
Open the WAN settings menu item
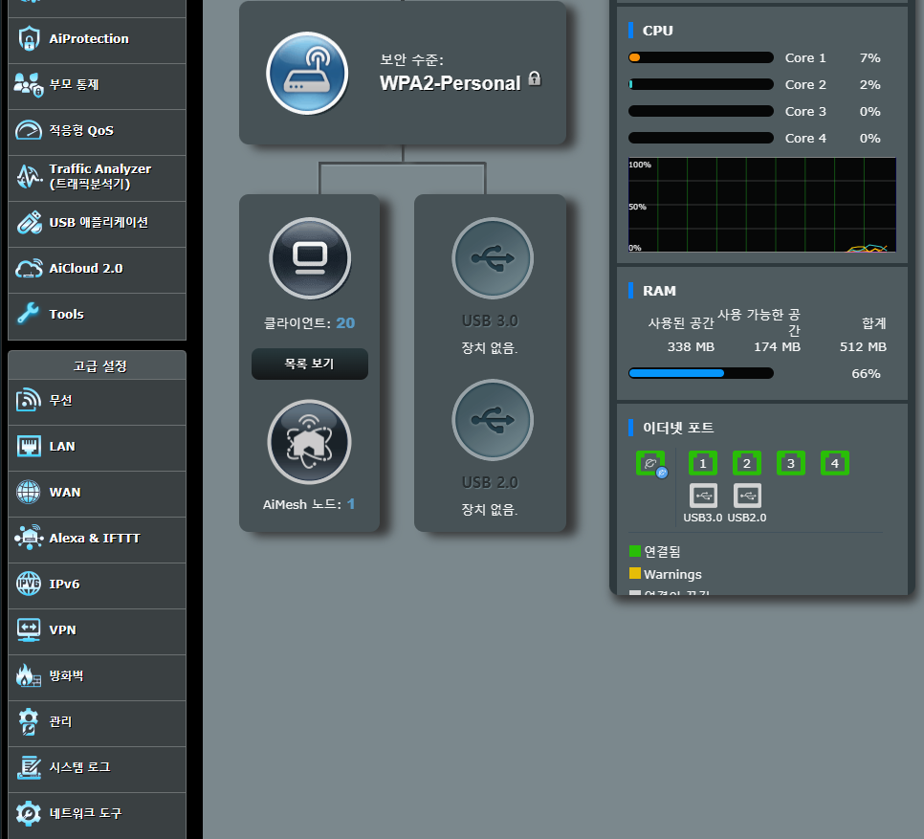pos(98,494)
